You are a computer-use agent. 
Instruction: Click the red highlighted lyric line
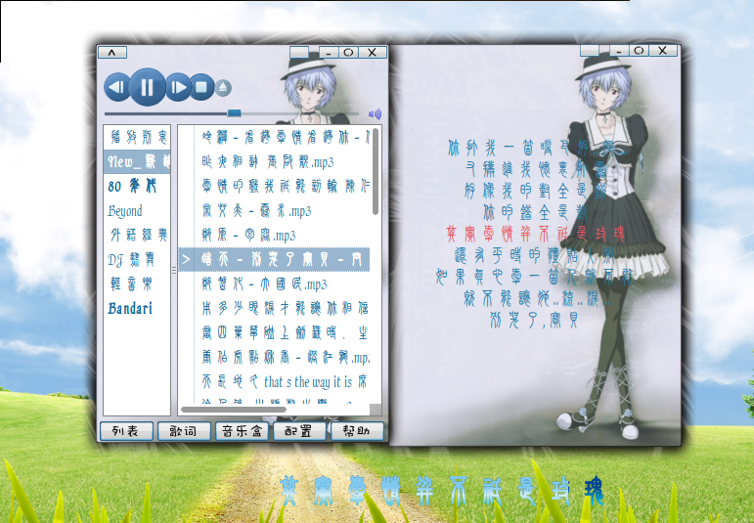click(535, 234)
